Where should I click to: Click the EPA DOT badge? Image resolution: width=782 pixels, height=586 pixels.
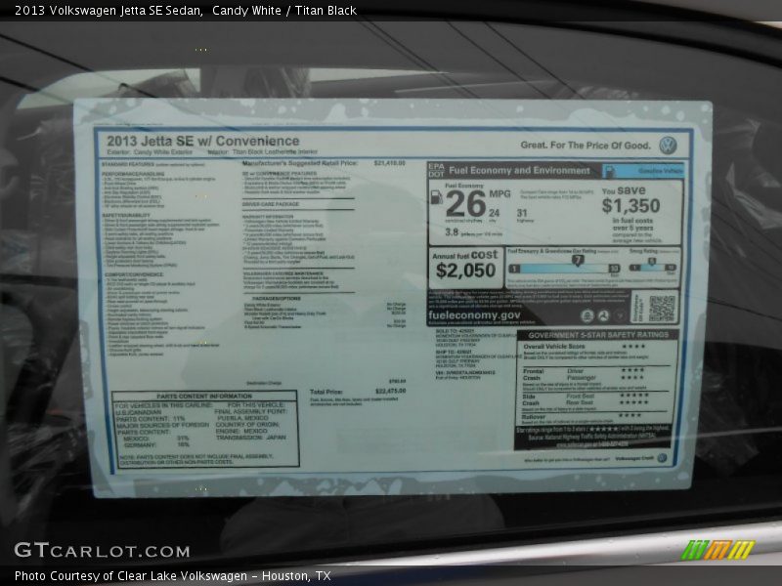[436, 170]
